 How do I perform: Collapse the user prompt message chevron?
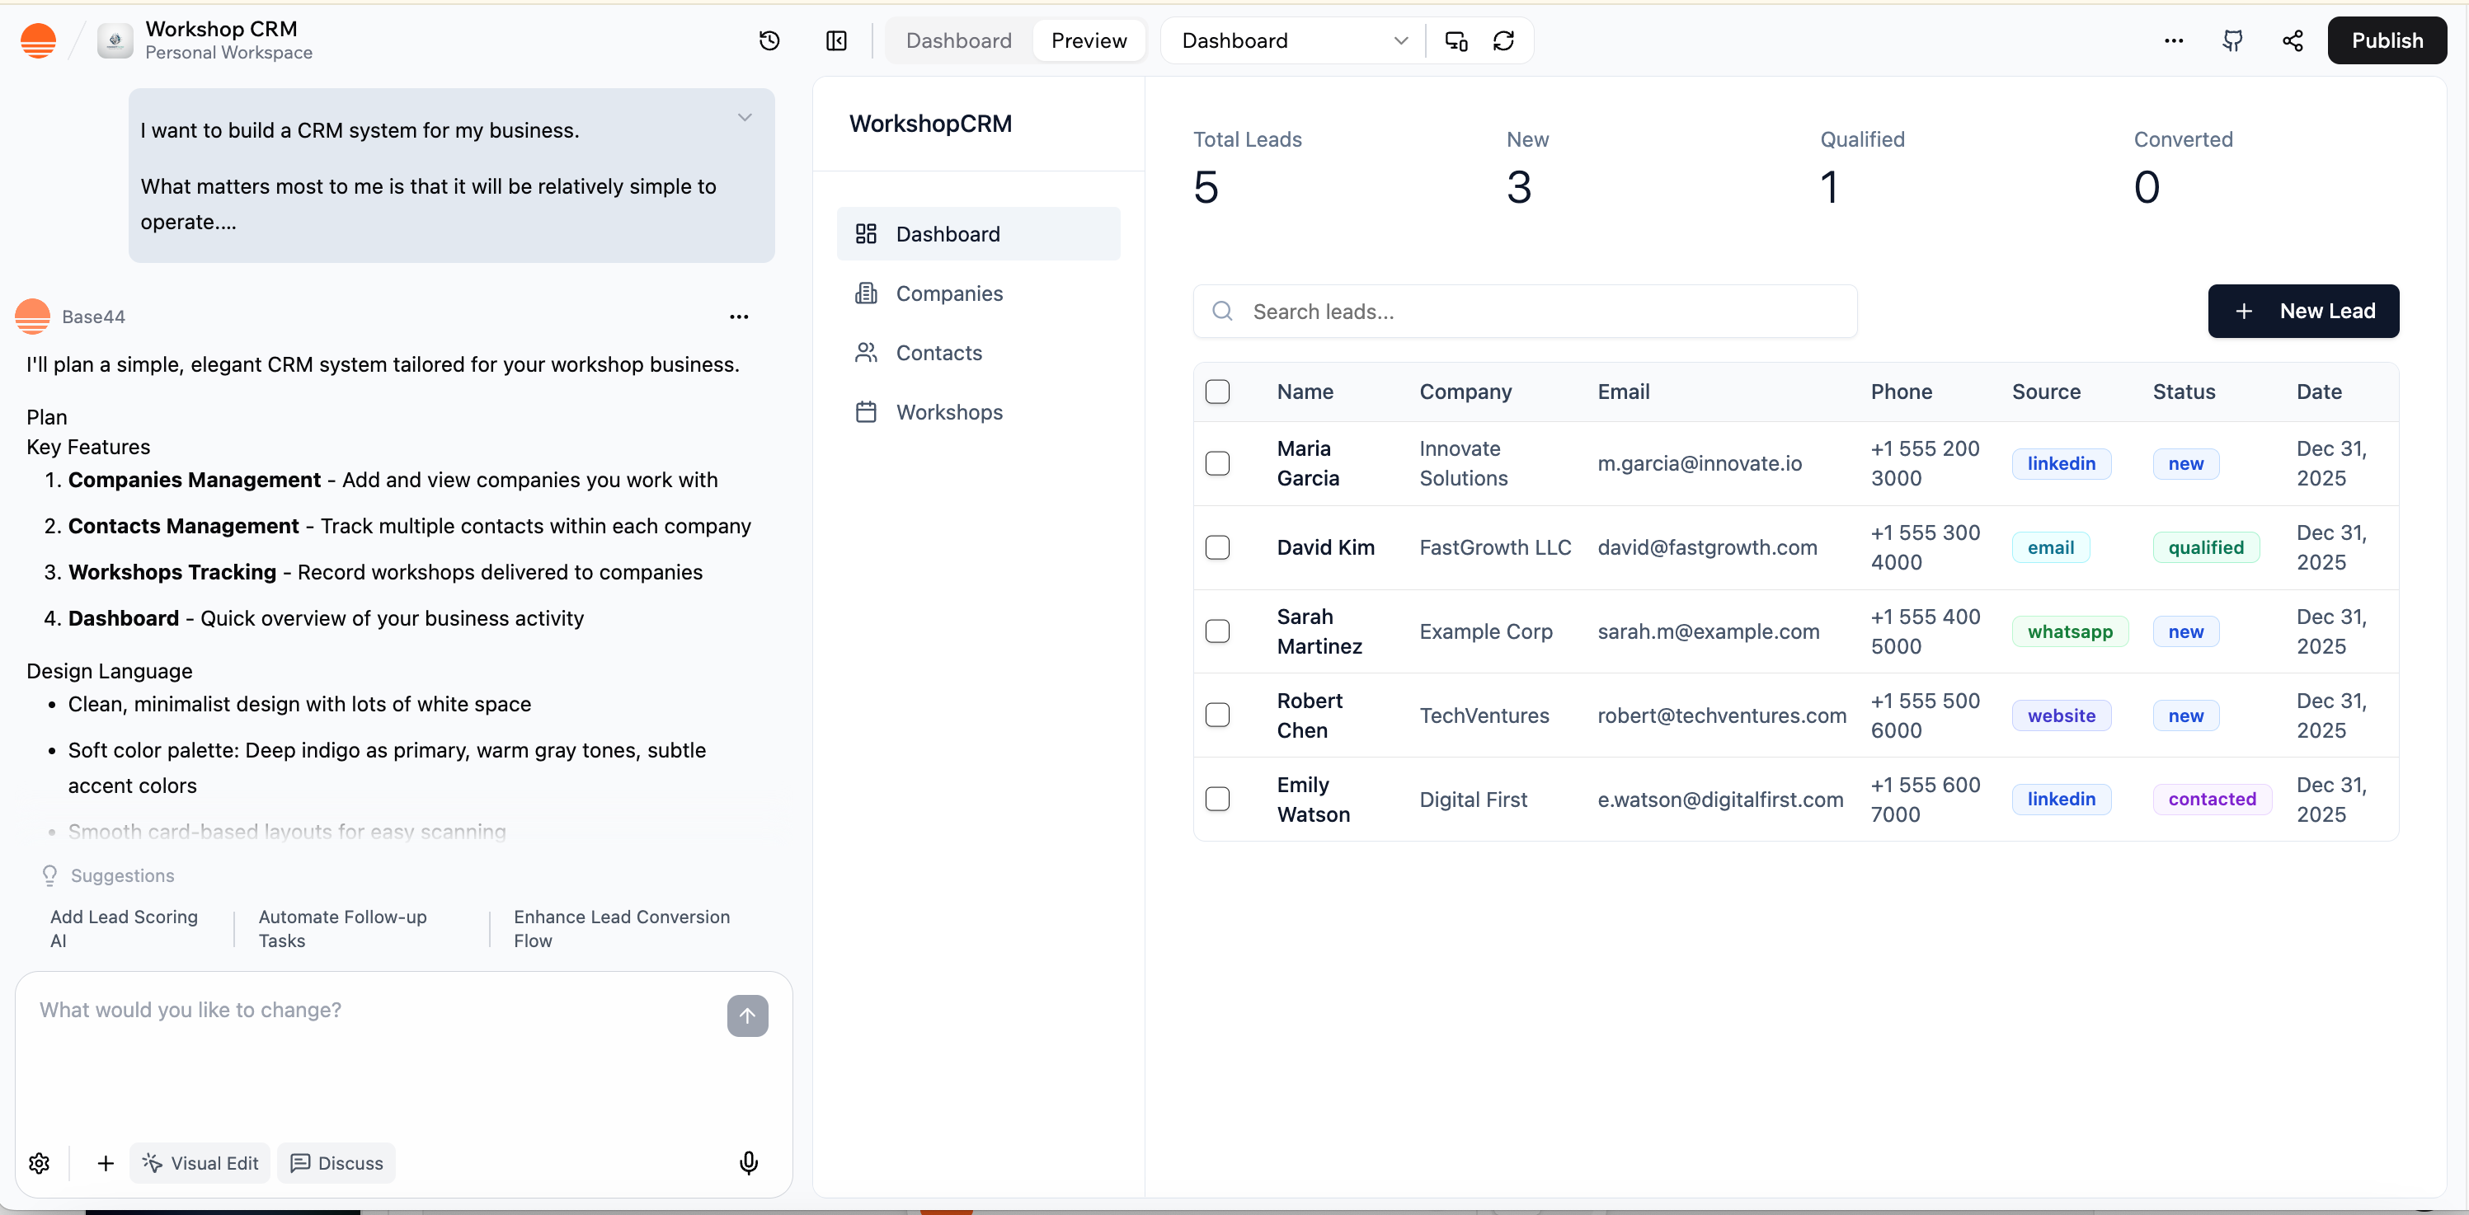click(x=745, y=117)
